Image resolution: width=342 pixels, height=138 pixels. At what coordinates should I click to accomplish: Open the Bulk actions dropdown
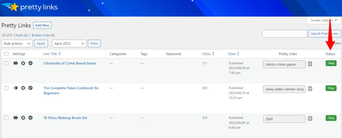[17, 43]
